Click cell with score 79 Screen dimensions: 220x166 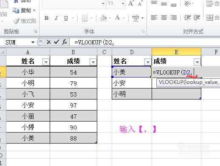click(73, 83)
